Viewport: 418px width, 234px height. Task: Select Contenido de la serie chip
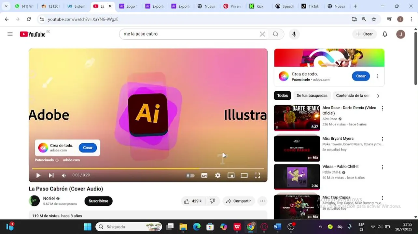[x=353, y=96]
